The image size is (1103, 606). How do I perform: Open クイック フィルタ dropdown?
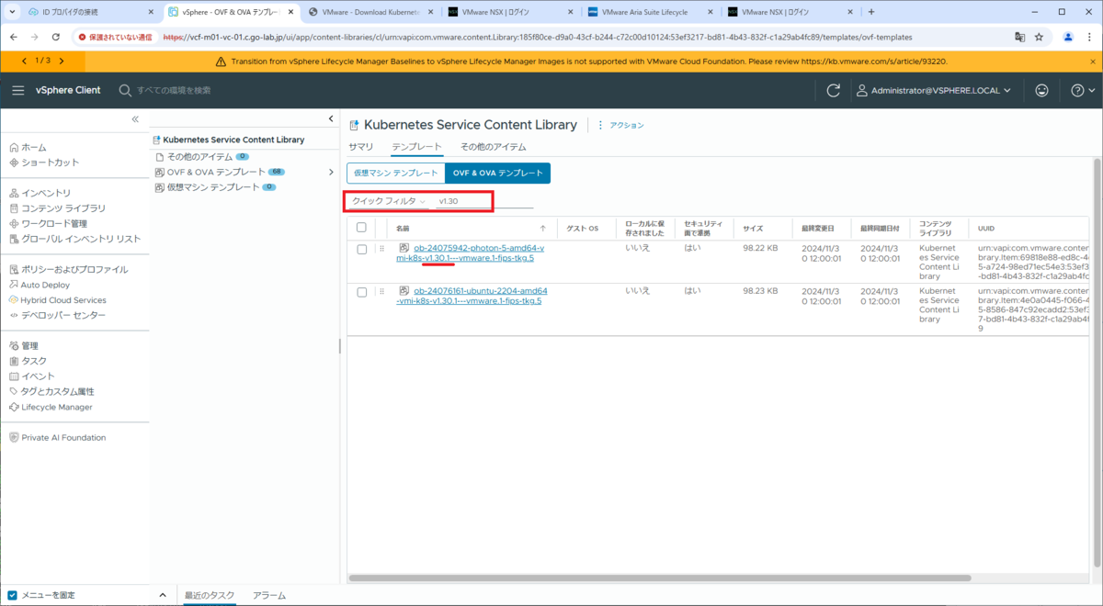[390, 201]
